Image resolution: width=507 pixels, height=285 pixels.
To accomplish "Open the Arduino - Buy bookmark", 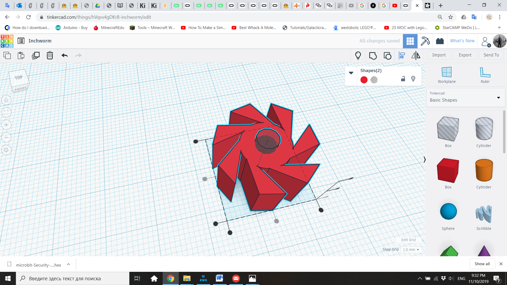I will point(72,27).
